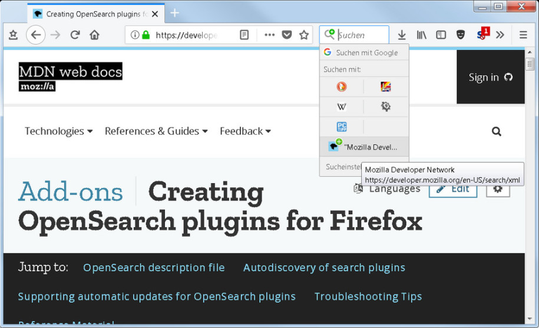Viewport: 539px width, 328px height.
Task: Click Sign in with GitHub
Action: tap(491, 77)
